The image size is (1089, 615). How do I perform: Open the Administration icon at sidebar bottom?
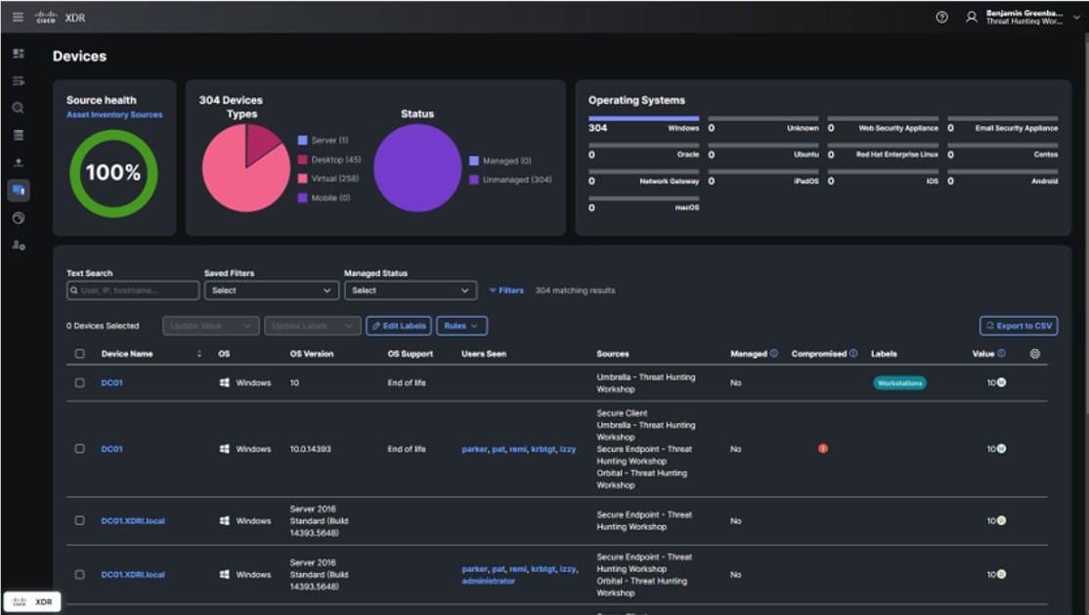[x=17, y=246]
